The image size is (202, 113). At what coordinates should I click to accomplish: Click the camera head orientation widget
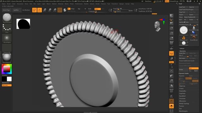click(157, 26)
